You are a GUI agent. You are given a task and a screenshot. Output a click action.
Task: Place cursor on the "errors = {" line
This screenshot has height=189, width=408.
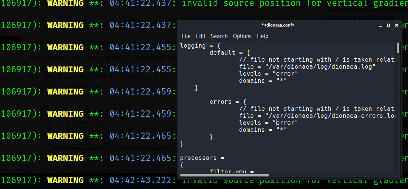pos(225,102)
